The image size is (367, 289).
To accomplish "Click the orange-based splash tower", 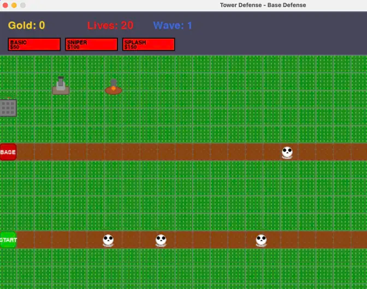I will click(113, 87).
